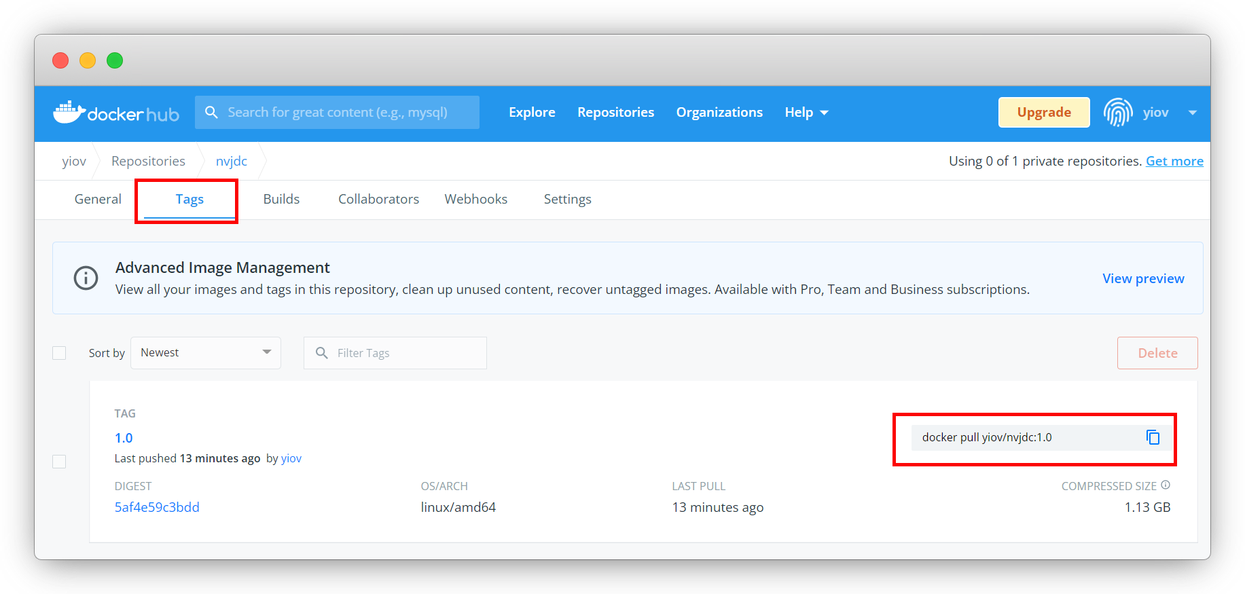Copy the docker pull command via copy icon

[x=1153, y=437]
